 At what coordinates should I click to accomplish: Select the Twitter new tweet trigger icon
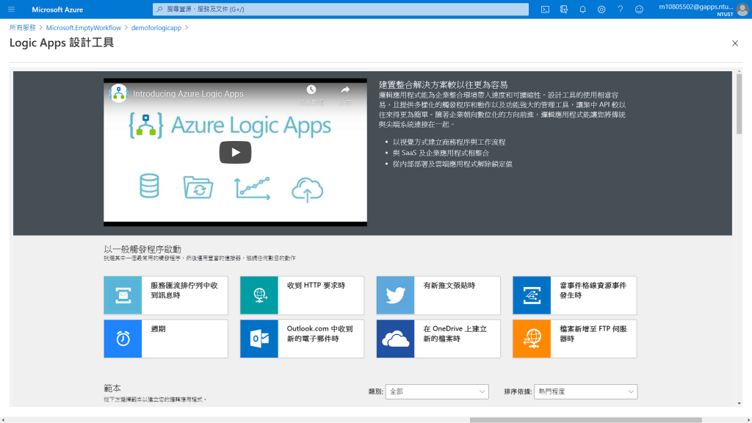point(395,295)
